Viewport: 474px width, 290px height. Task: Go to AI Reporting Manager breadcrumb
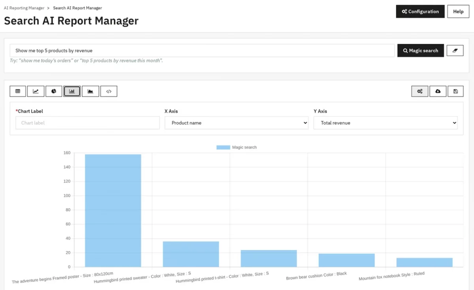coord(24,8)
